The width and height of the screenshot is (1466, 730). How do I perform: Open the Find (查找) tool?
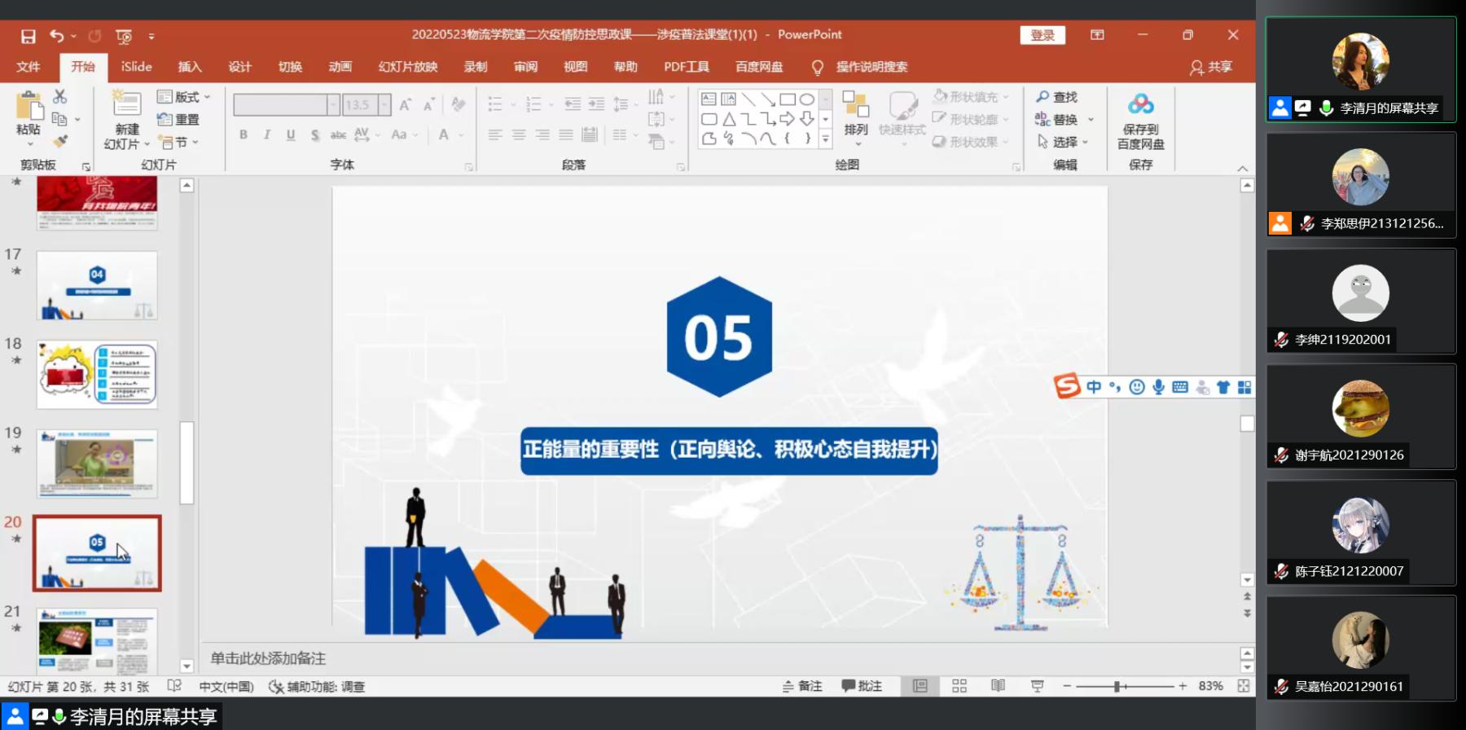(x=1056, y=97)
